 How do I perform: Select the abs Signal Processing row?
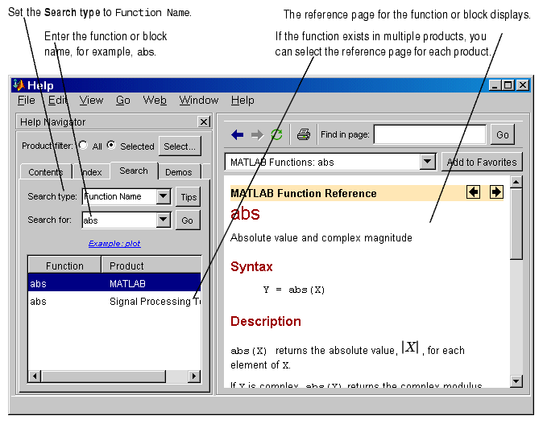(114, 302)
